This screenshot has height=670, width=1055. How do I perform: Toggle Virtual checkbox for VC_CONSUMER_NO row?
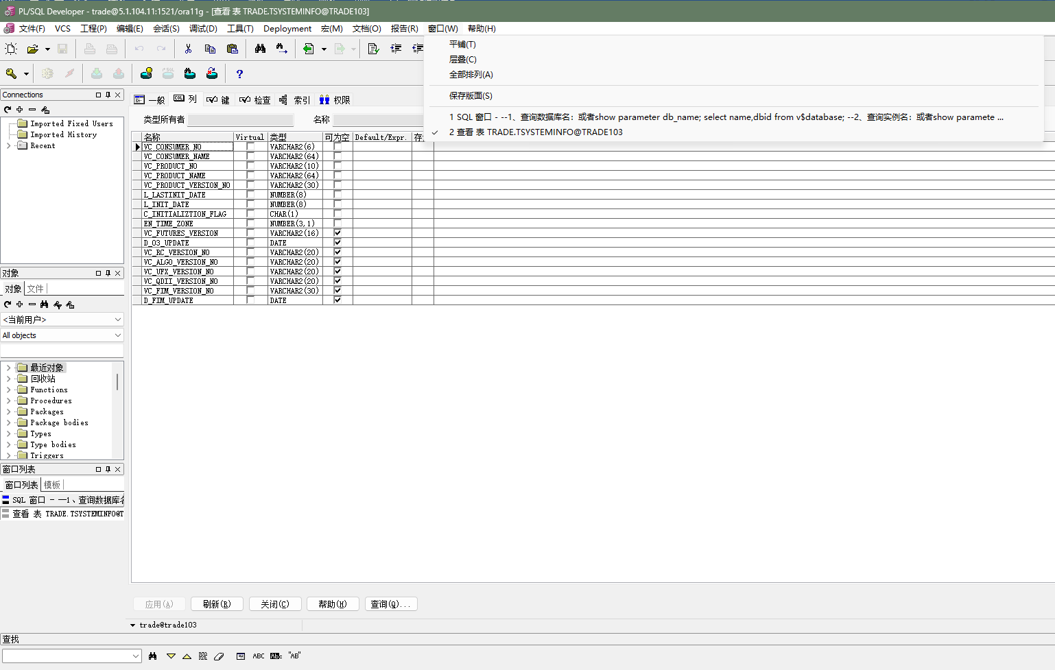coord(250,147)
